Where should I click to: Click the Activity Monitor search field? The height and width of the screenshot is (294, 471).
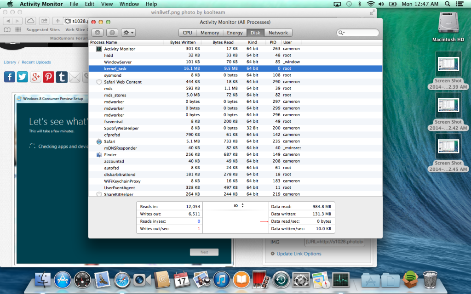357,33
